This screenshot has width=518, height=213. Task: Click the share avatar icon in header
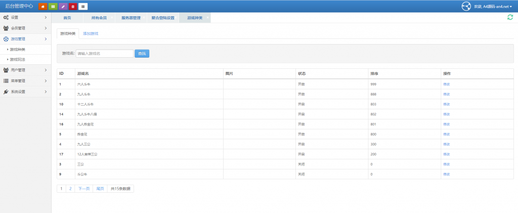tap(466, 6)
